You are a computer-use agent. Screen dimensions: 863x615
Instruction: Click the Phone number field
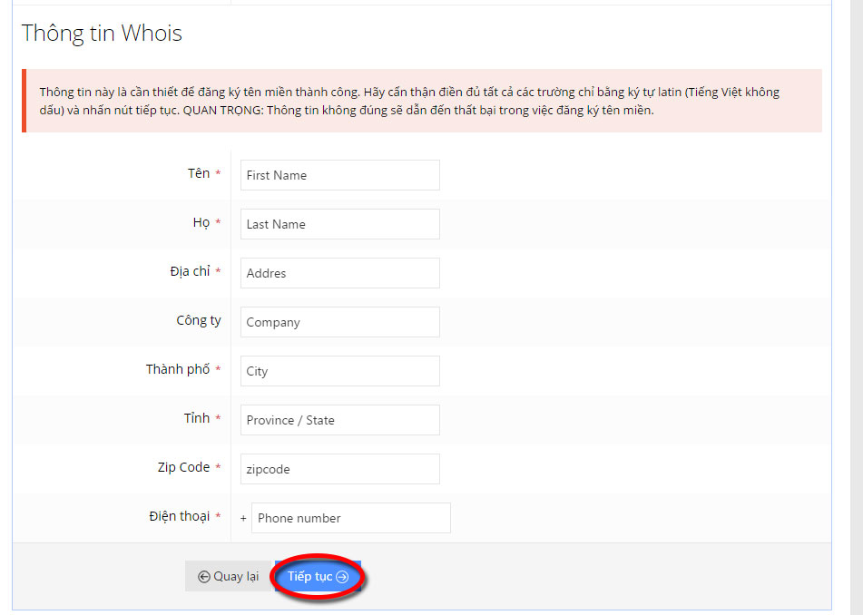pos(351,518)
